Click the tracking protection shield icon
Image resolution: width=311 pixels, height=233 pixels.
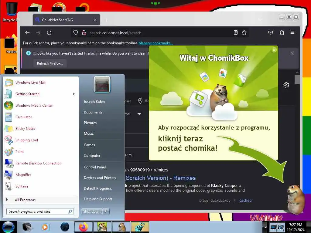(76, 33)
